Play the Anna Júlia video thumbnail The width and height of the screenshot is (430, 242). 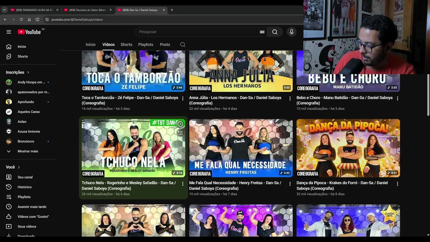[241, 71]
